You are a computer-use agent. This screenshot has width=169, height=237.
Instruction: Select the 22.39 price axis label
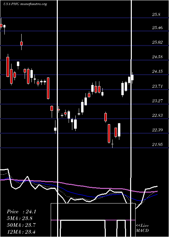pos(157,130)
